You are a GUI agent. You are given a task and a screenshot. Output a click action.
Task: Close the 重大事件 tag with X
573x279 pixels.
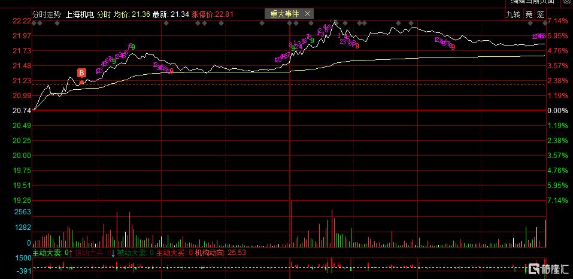pos(307,14)
